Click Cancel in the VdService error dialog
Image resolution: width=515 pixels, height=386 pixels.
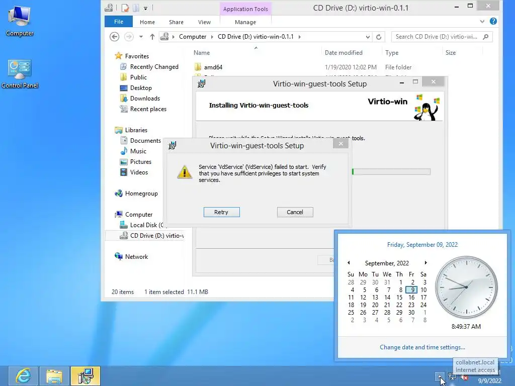[295, 212]
